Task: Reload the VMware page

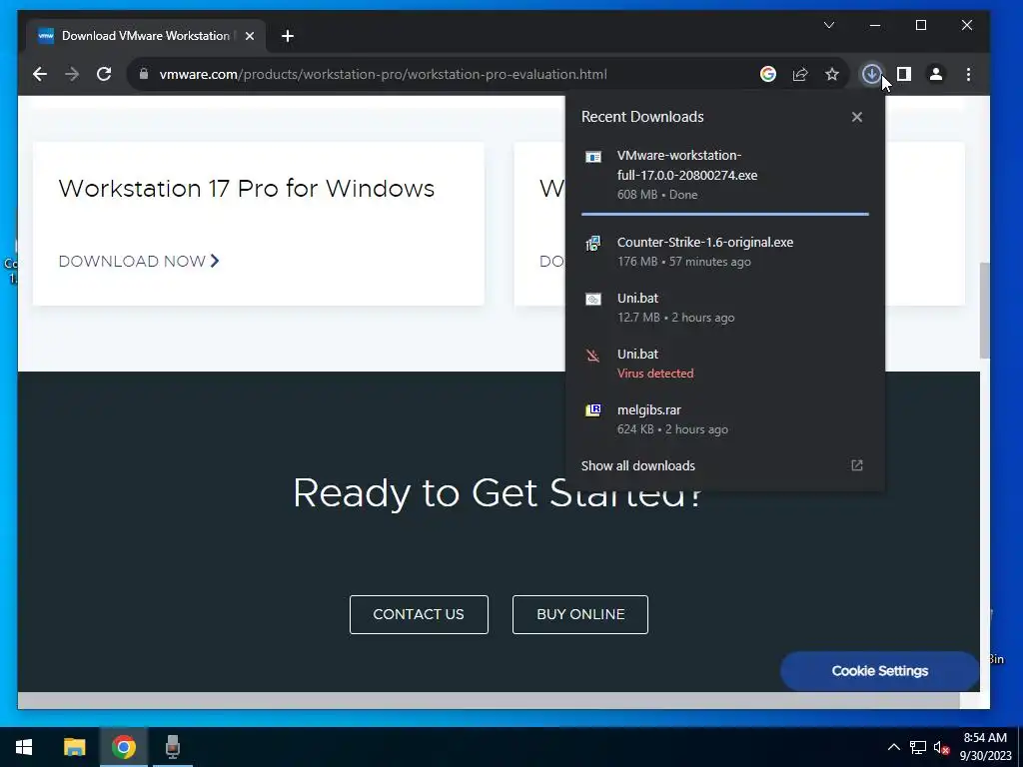Action: coord(104,74)
